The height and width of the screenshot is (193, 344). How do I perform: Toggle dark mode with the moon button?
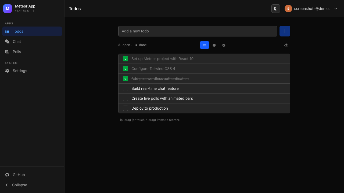[x=275, y=8]
